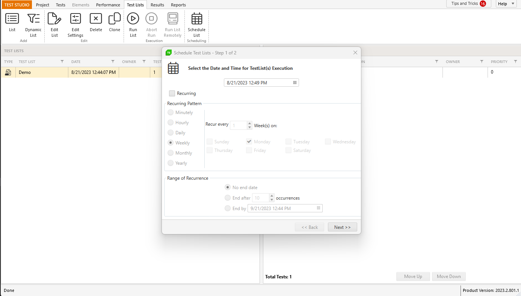Check the Sunday checkbox
This screenshot has height=296, width=521.
tap(210, 142)
